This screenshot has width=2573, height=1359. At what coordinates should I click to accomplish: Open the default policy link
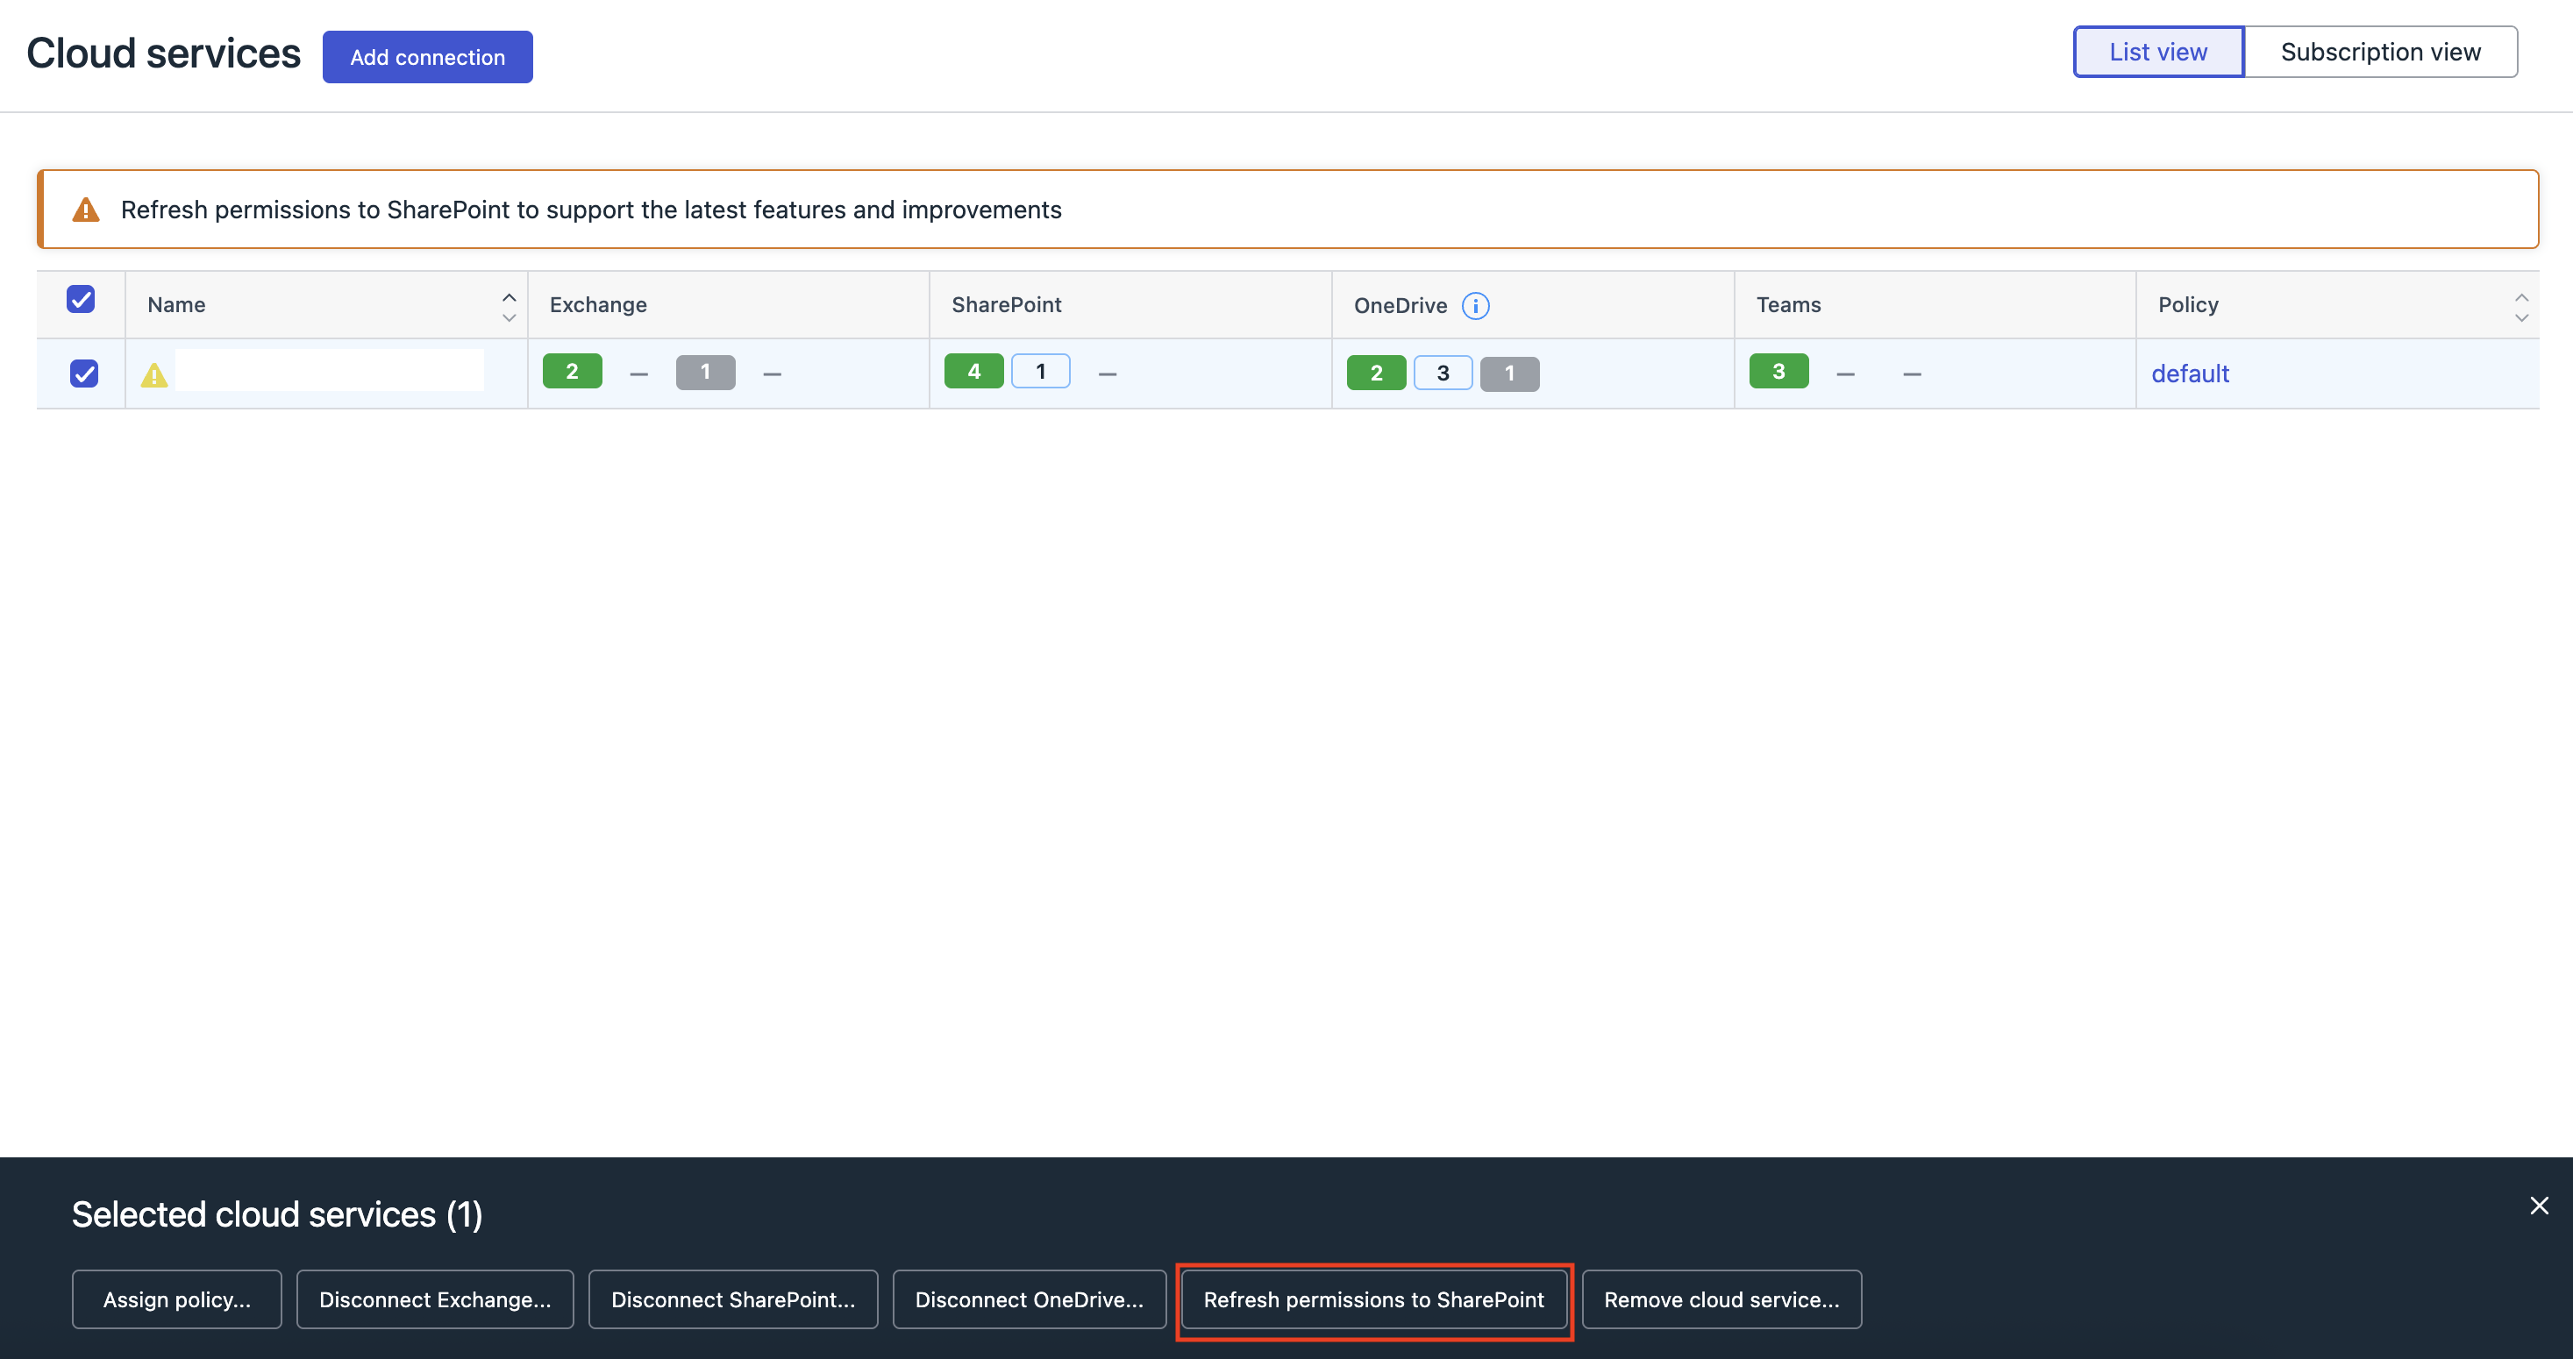2190,374
